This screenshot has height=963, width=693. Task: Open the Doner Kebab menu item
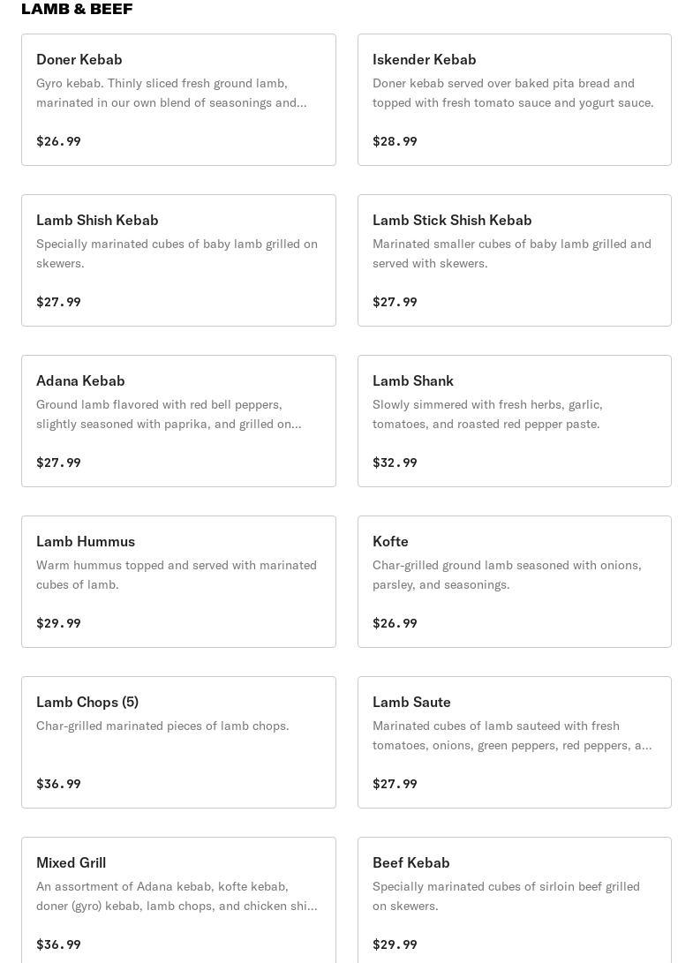(x=178, y=100)
